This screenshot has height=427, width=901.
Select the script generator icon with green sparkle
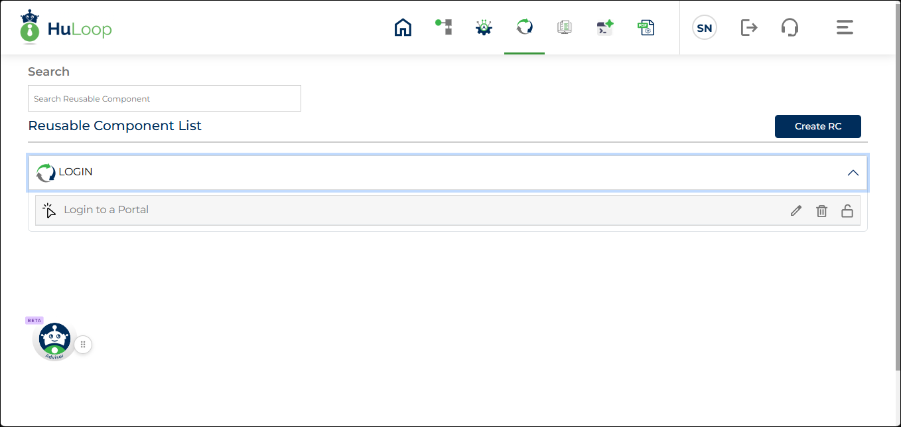click(x=604, y=27)
